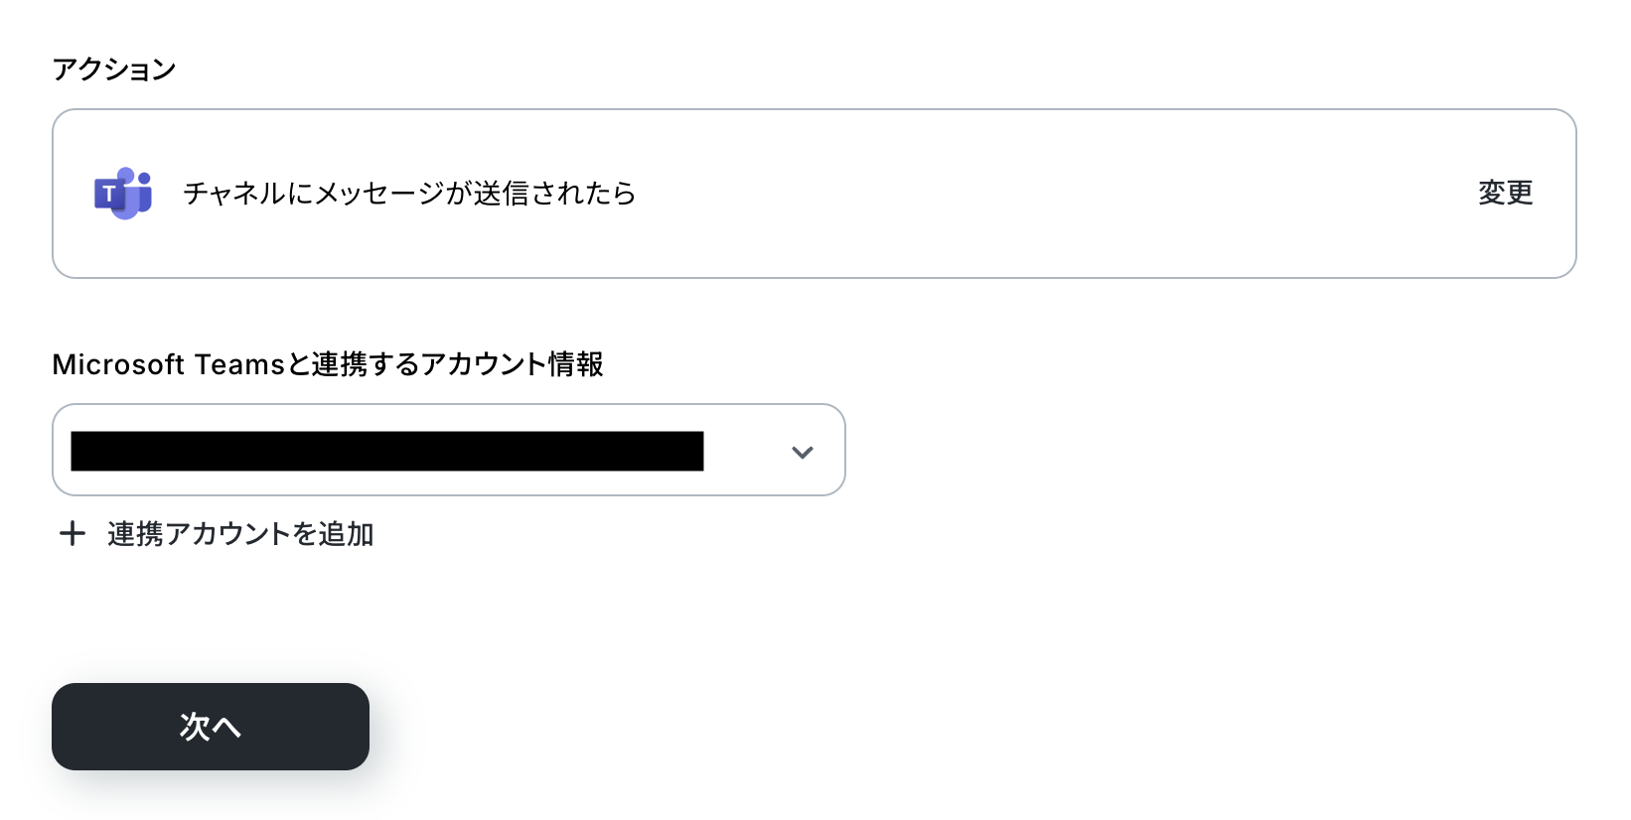
Task: Click the Microsoft Teams logo icon
Action: tap(123, 194)
